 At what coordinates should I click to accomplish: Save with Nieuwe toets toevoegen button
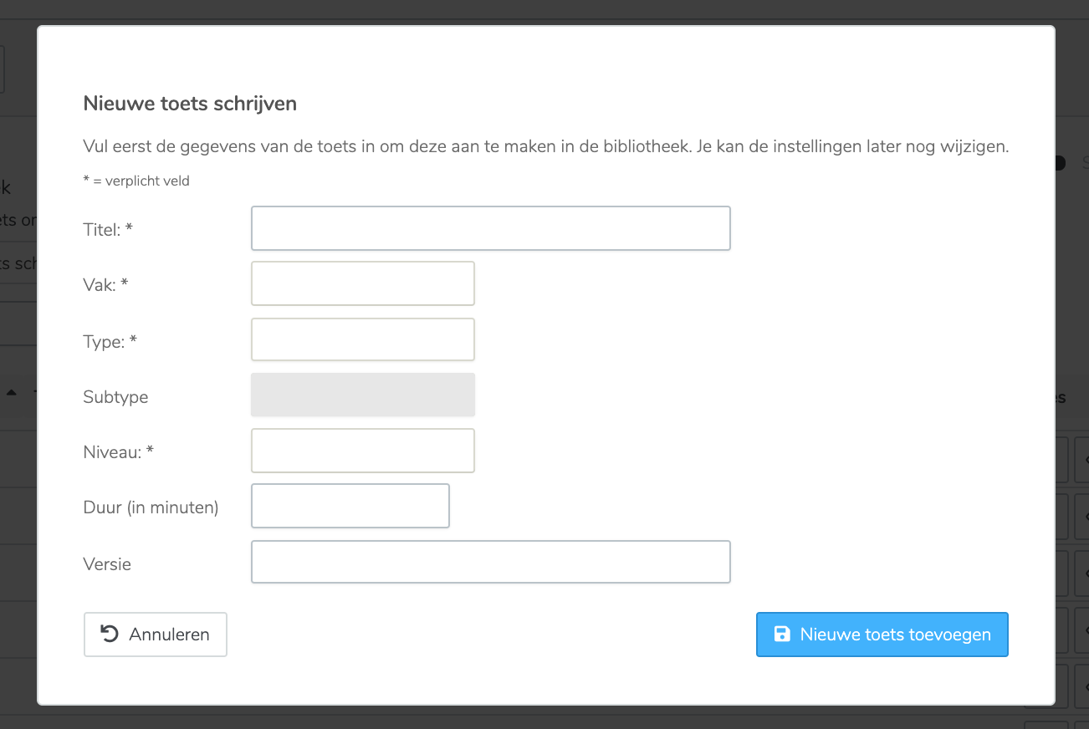pyautogui.click(x=882, y=635)
